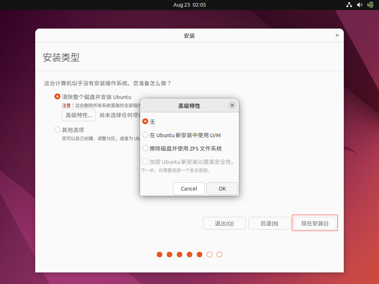Select 清除整个磁盘并安装 Ubuntu radio button
Image resolution: width=379 pixels, height=284 pixels.
pos(57,96)
